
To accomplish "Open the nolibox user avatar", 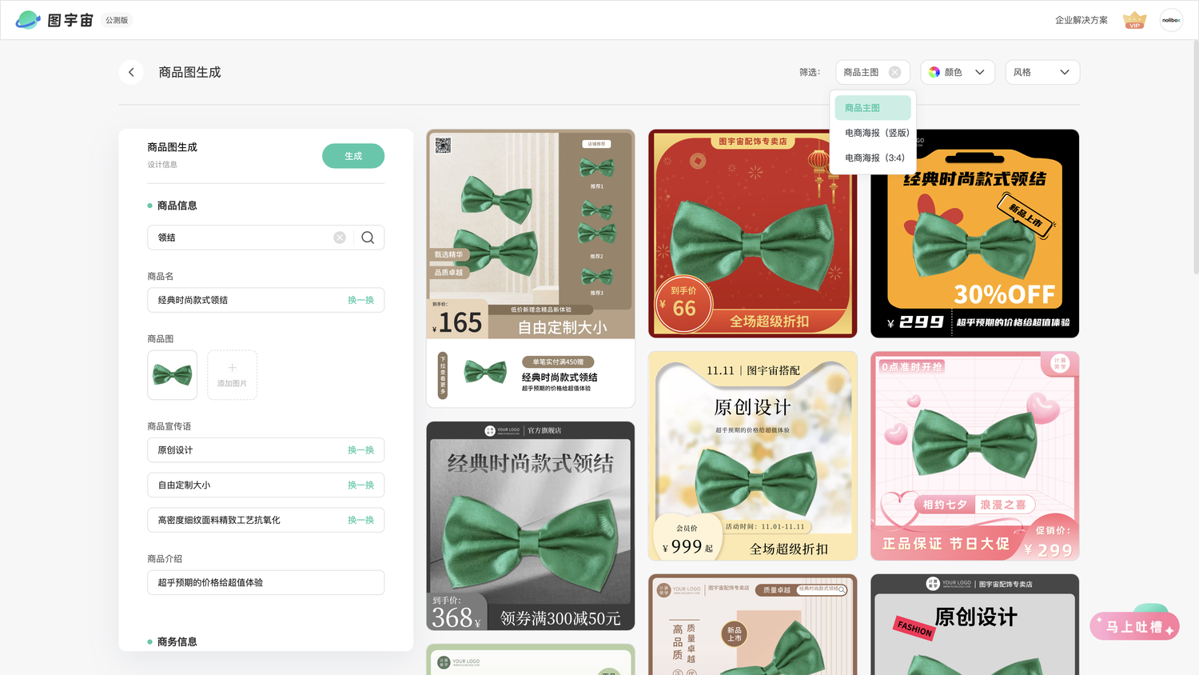I will pyautogui.click(x=1171, y=20).
